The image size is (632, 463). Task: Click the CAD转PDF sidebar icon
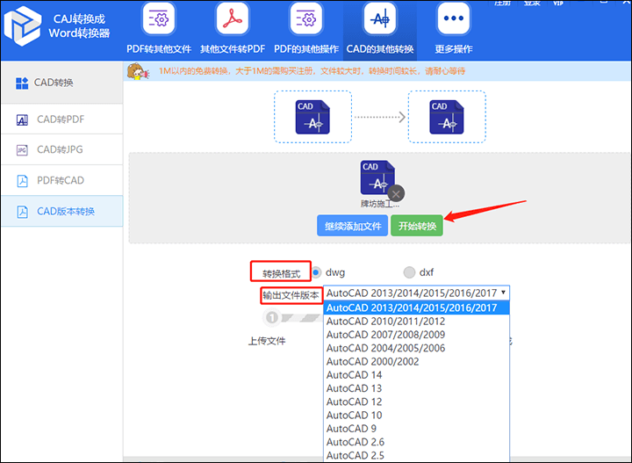tap(22, 119)
